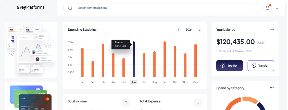The height and width of the screenshot is (110, 288).
Task: Click the 2024 year label
Action: 189,30
